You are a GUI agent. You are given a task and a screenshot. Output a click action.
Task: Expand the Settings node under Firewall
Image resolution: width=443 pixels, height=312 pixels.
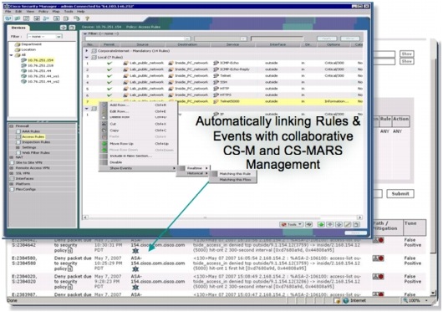[18, 147]
